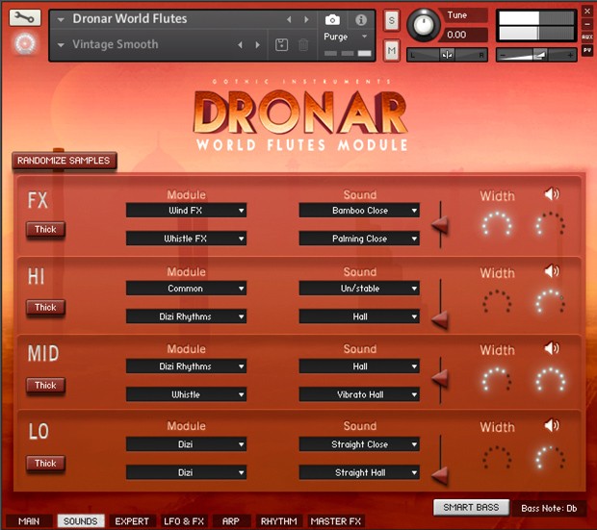Click LO row speaker icon
The height and width of the screenshot is (530, 597).
(552, 425)
